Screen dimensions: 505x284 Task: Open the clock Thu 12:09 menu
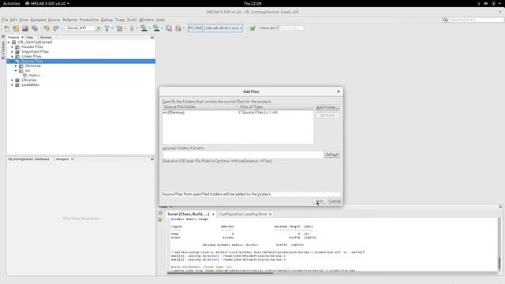(252, 3)
